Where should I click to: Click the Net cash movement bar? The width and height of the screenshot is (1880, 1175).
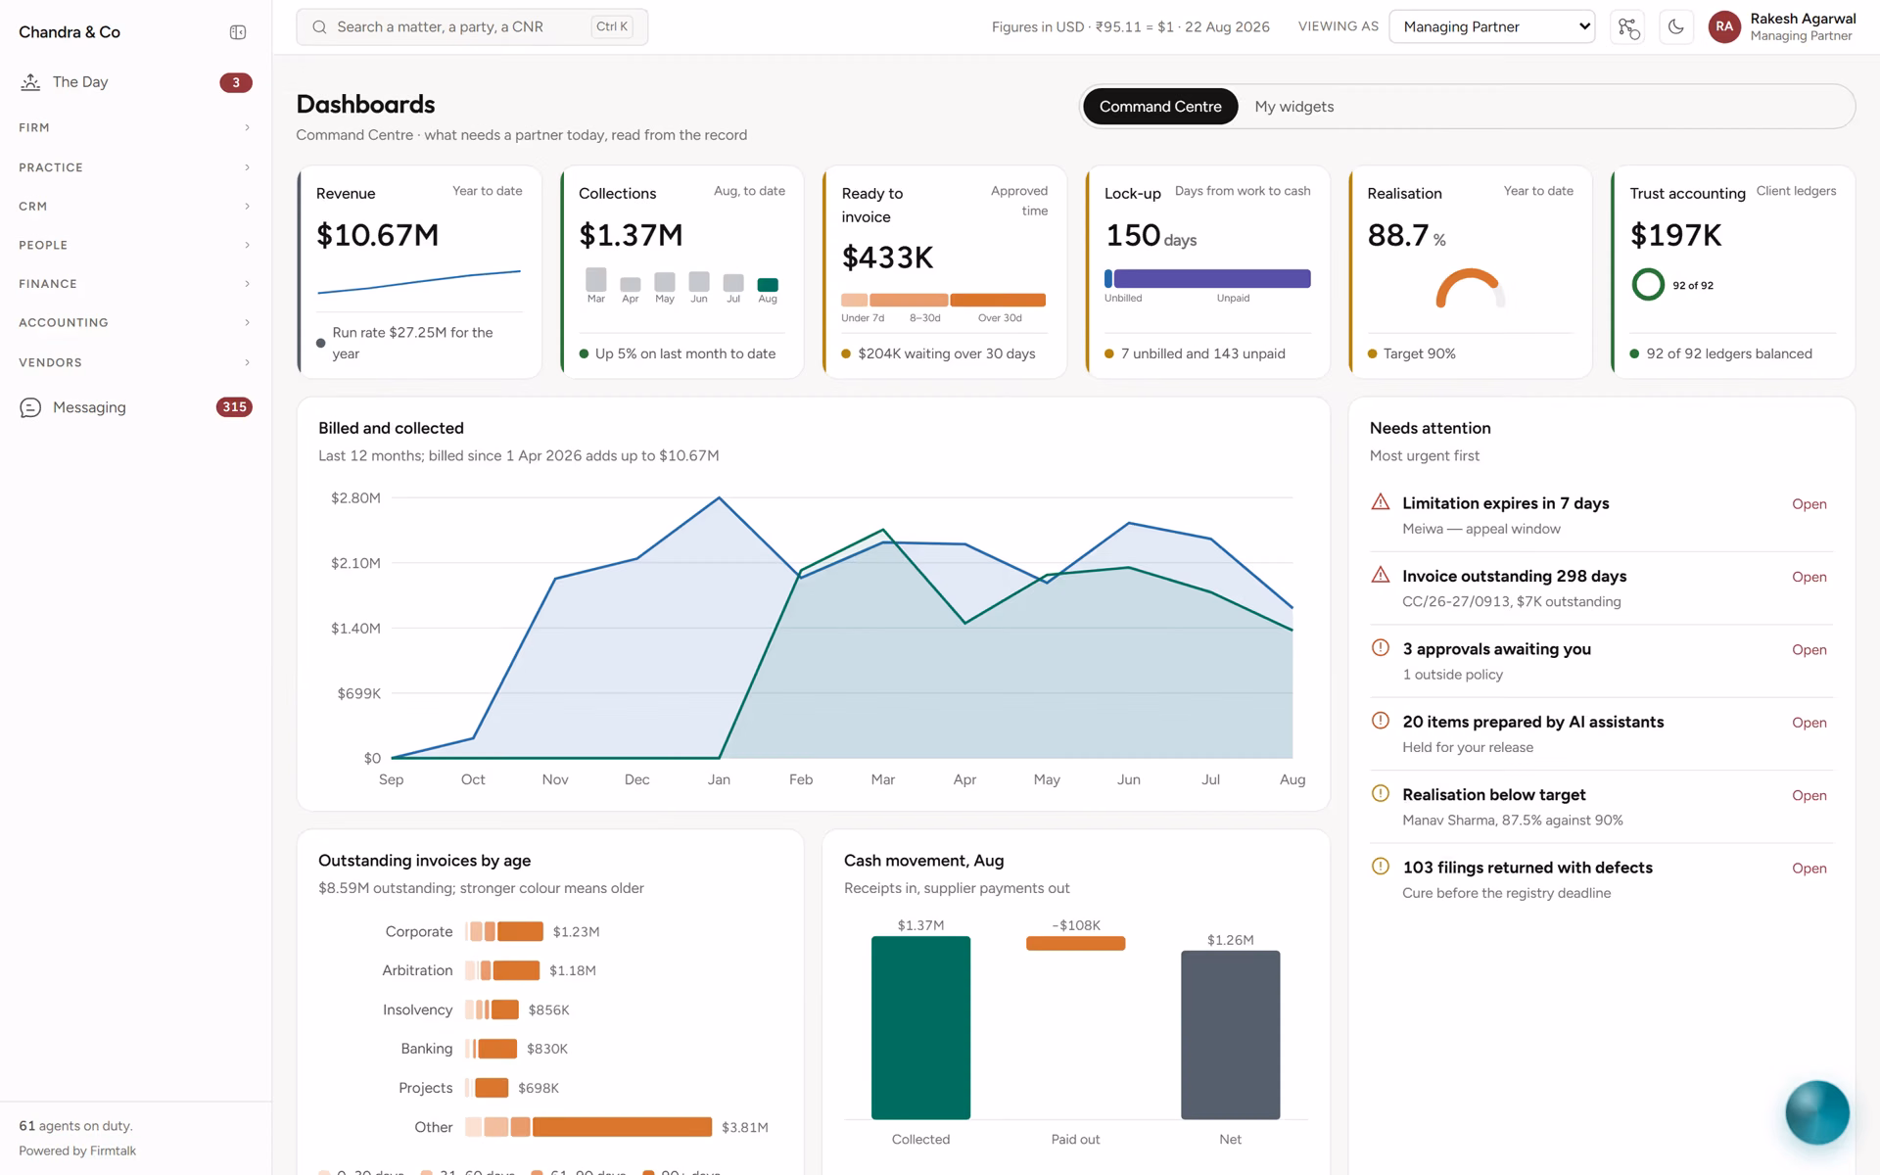point(1230,1034)
